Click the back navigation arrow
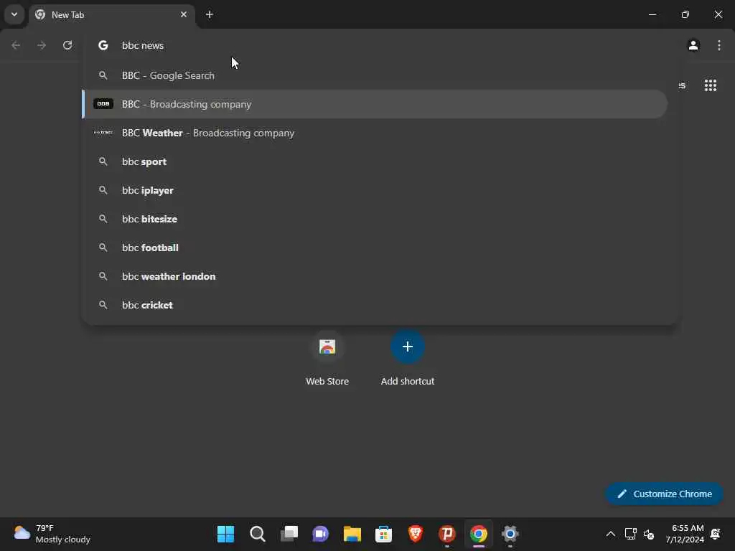The height and width of the screenshot is (551, 735). coord(16,45)
